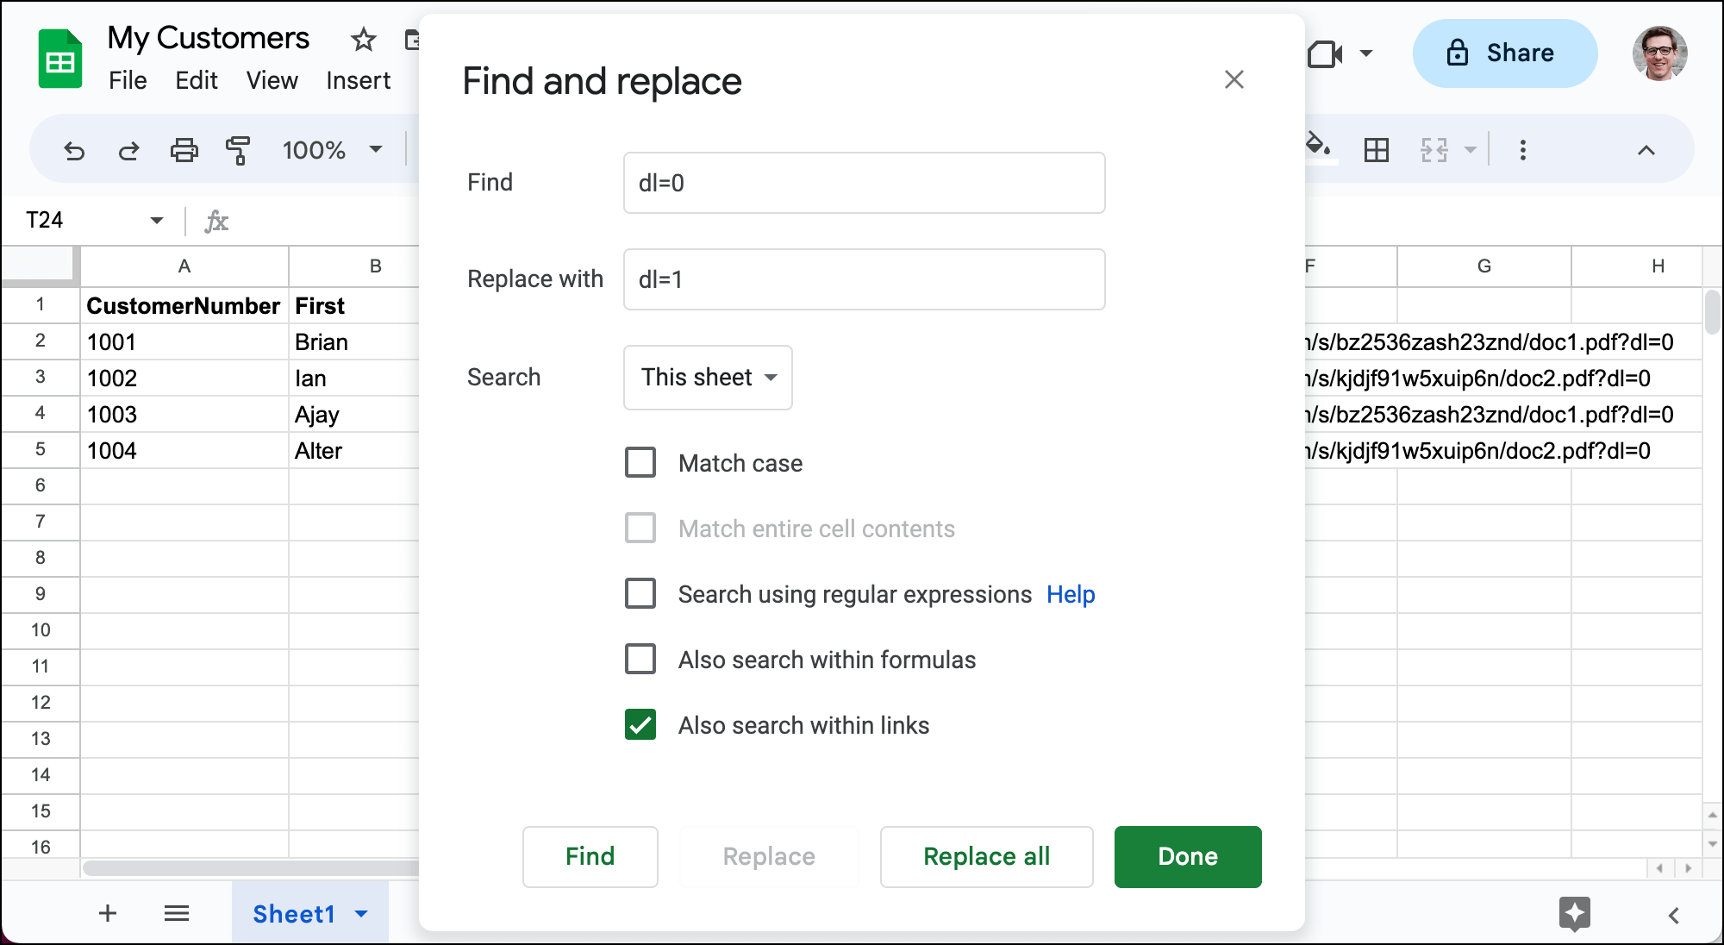Expand the video call options arrow
This screenshot has height=945, width=1724.
pos(1366,53)
